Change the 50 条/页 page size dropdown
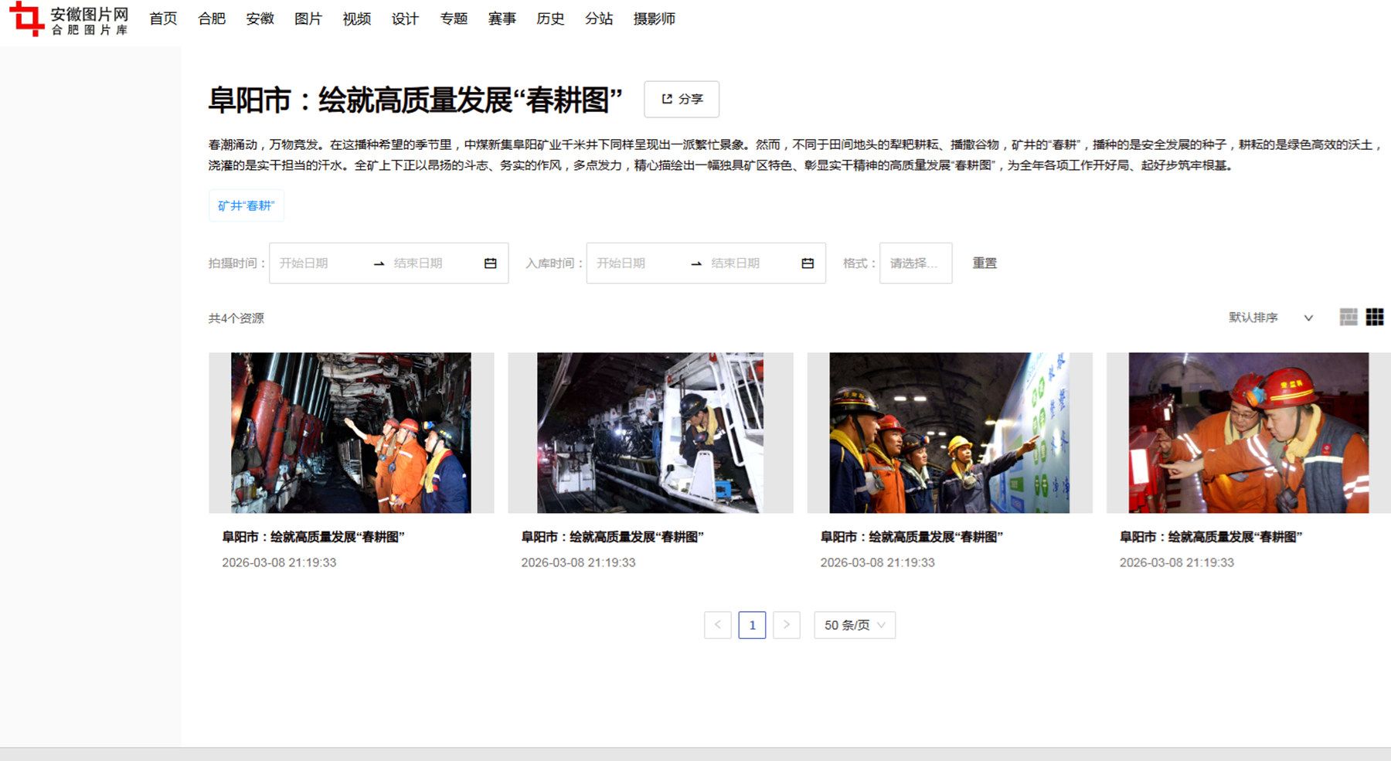The height and width of the screenshot is (761, 1391). pyautogui.click(x=854, y=625)
